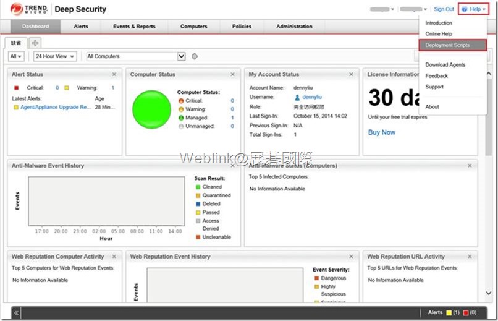This screenshot has width=498, height=321.
Task: Click the Uncleanable legend swatch
Action: point(198,237)
